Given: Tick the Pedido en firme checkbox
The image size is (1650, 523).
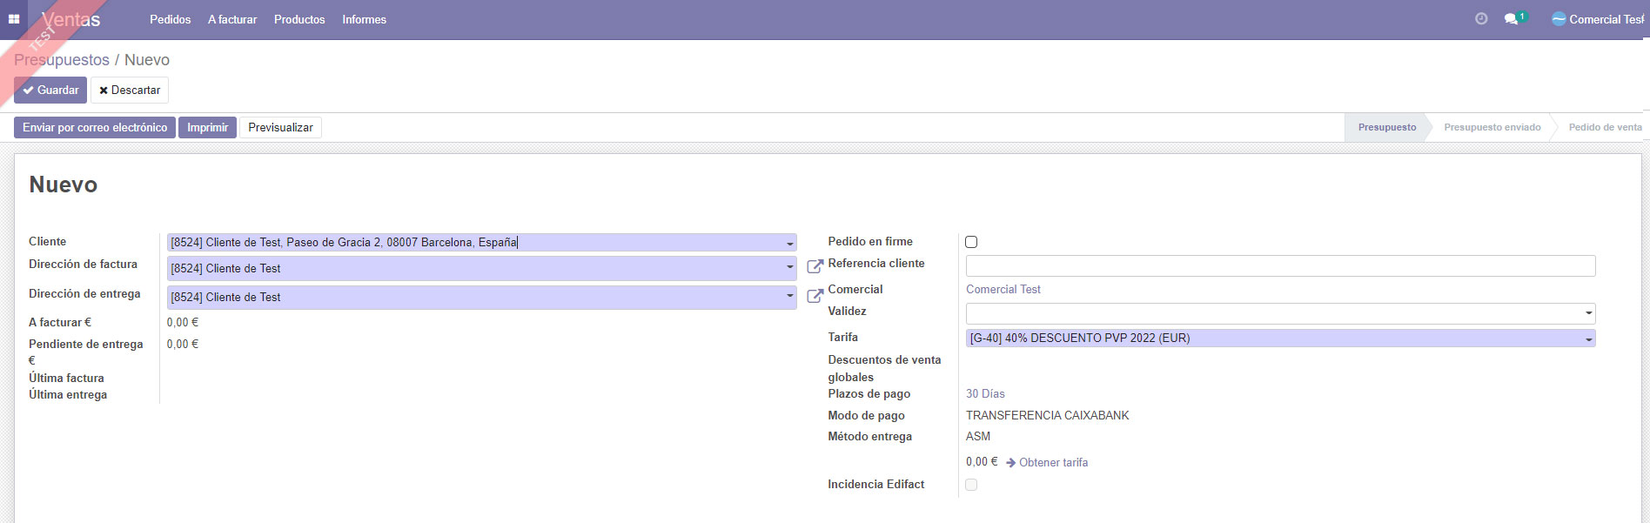Looking at the screenshot, I should pos(971,242).
